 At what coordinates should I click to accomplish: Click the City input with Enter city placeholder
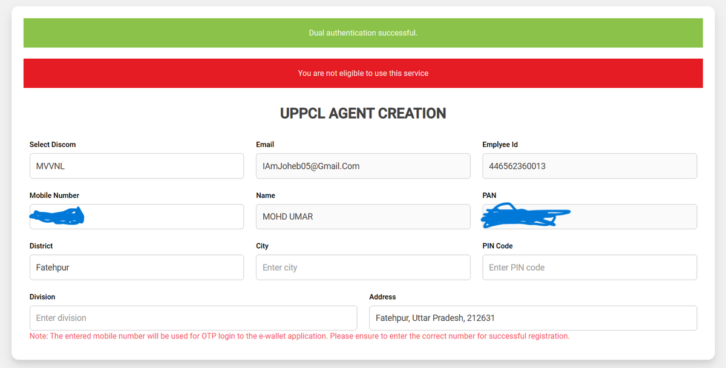pyautogui.click(x=363, y=267)
